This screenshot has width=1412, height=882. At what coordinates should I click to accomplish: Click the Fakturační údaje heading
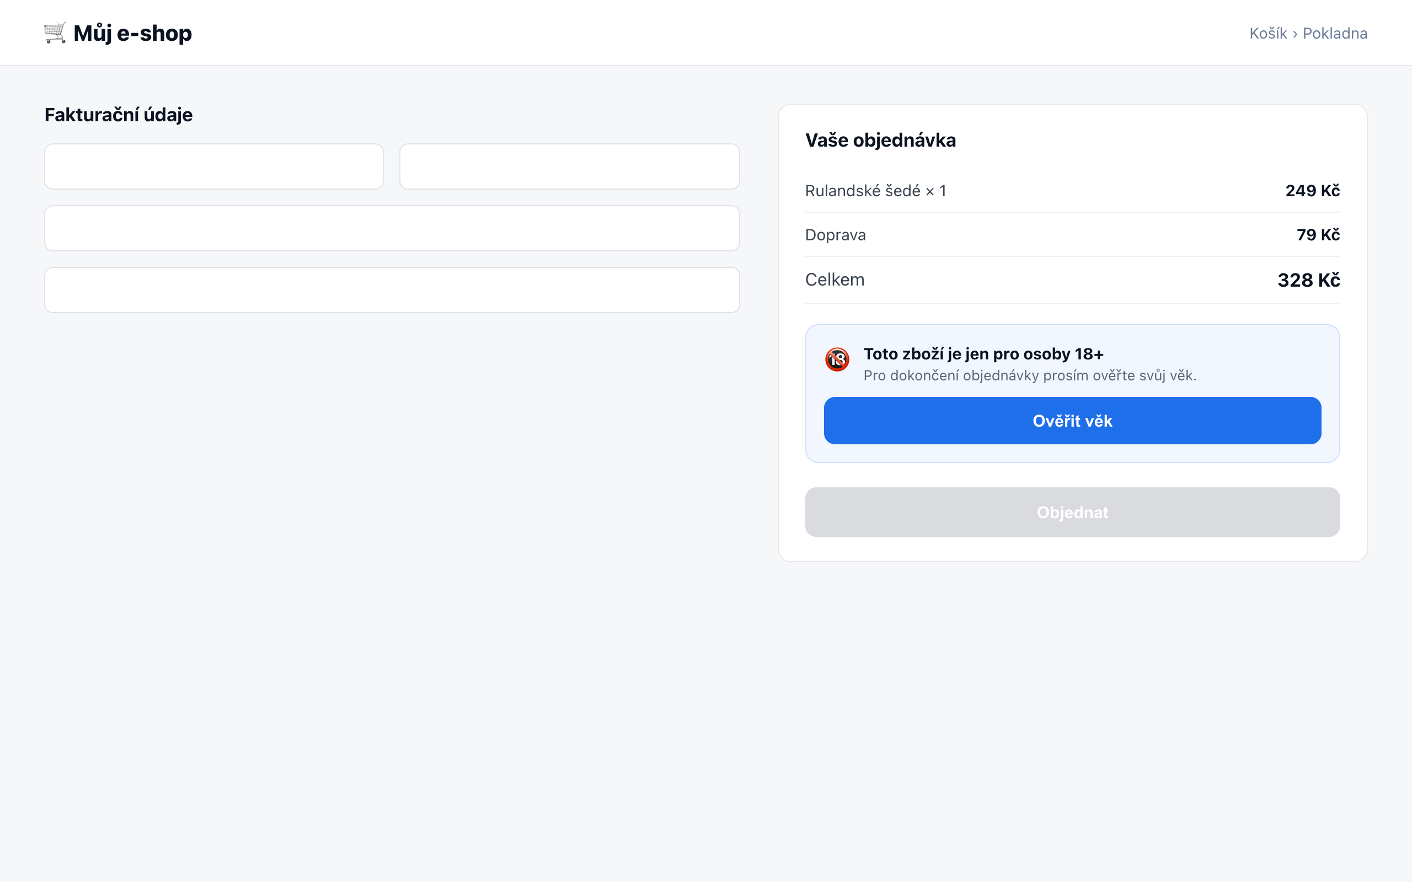coord(119,115)
